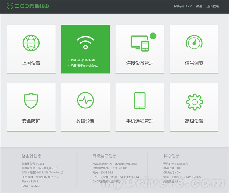Click the phone icon for 手机远程管理
Image resolution: width=229 pixels, height=193 pixels.
pos(140,100)
